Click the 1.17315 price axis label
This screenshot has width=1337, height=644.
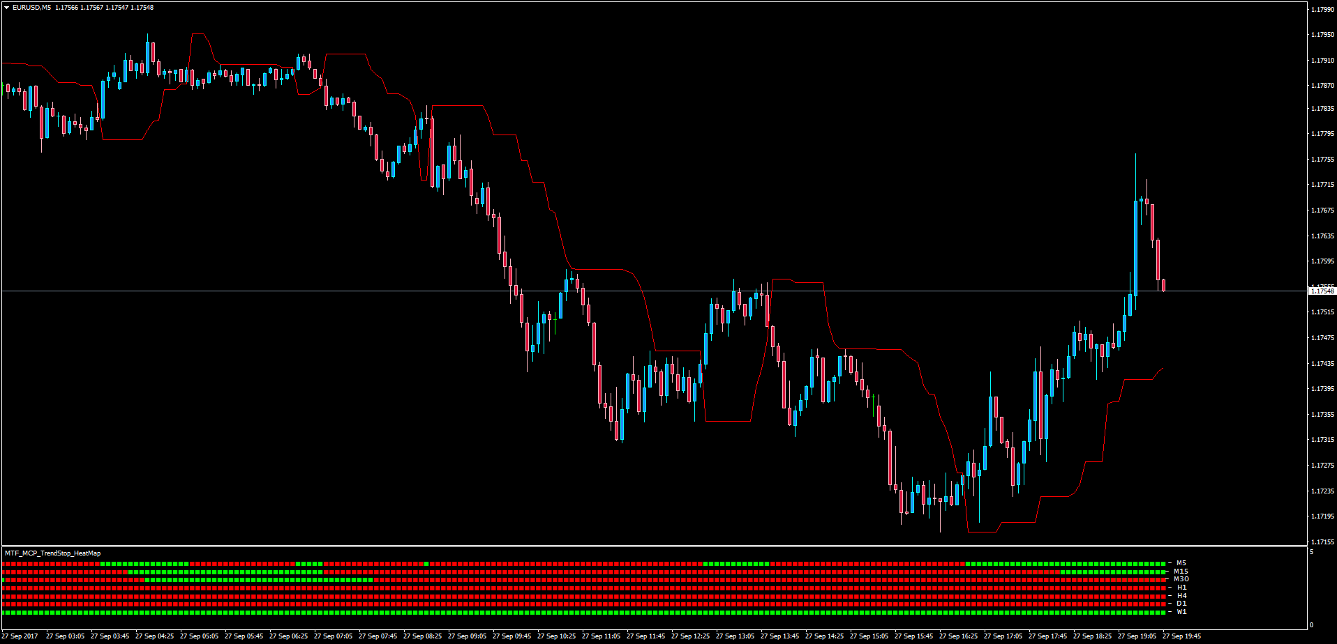pos(1322,440)
